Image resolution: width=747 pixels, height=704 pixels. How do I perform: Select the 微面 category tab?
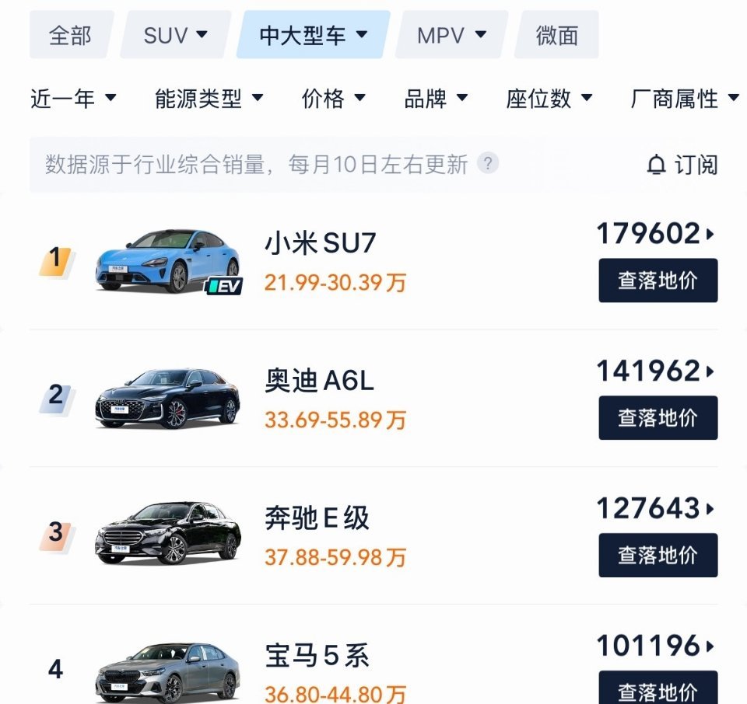tap(556, 35)
